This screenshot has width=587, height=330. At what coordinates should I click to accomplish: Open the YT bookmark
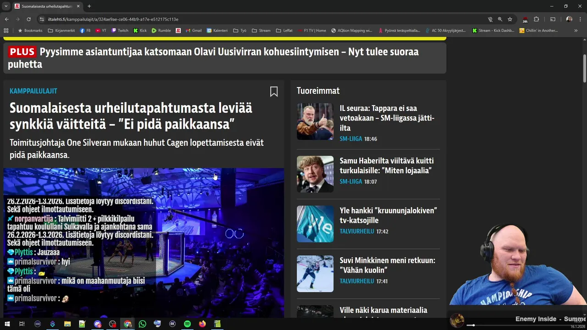[x=101, y=31]
